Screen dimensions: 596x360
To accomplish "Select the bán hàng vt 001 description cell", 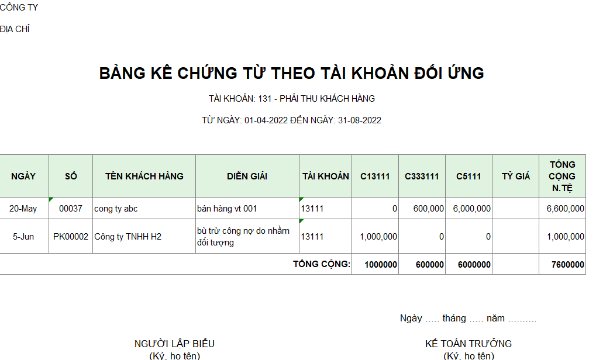I will point(247,209).
